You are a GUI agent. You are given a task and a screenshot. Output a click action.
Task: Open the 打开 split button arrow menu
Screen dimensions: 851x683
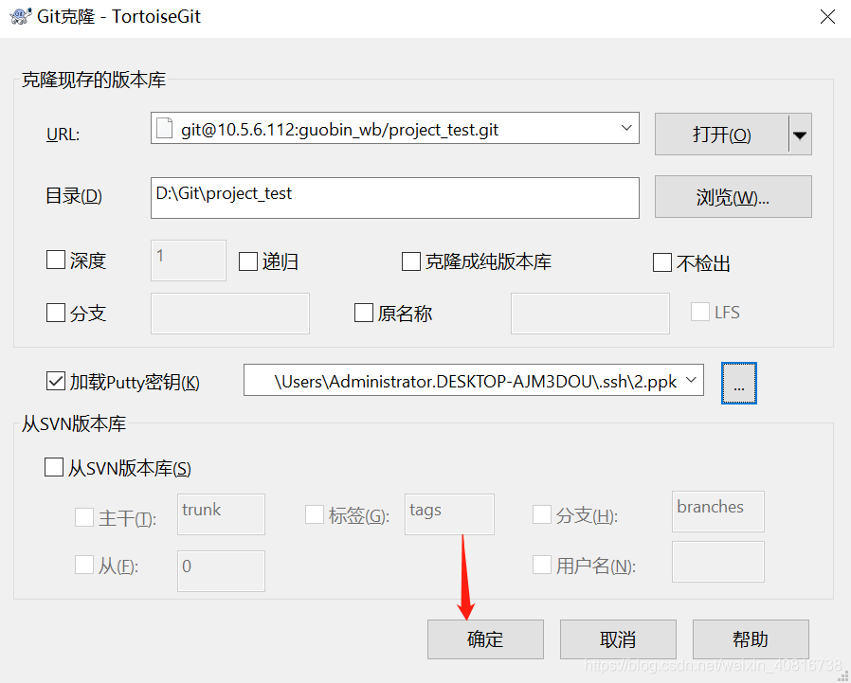click(801, 134)
